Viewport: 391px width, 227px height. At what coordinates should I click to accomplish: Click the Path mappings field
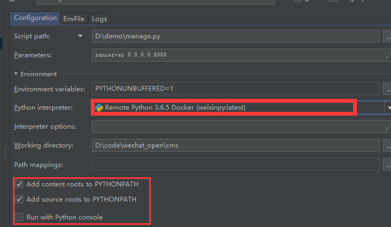[x=236, y=164]
